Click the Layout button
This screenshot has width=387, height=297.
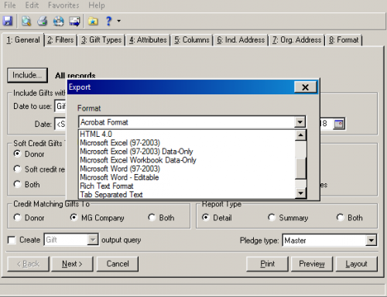point(357,264)
